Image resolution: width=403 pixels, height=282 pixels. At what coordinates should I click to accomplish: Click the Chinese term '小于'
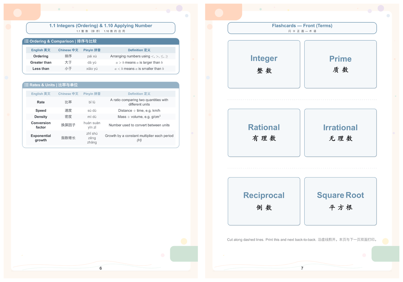pos(68,69)
